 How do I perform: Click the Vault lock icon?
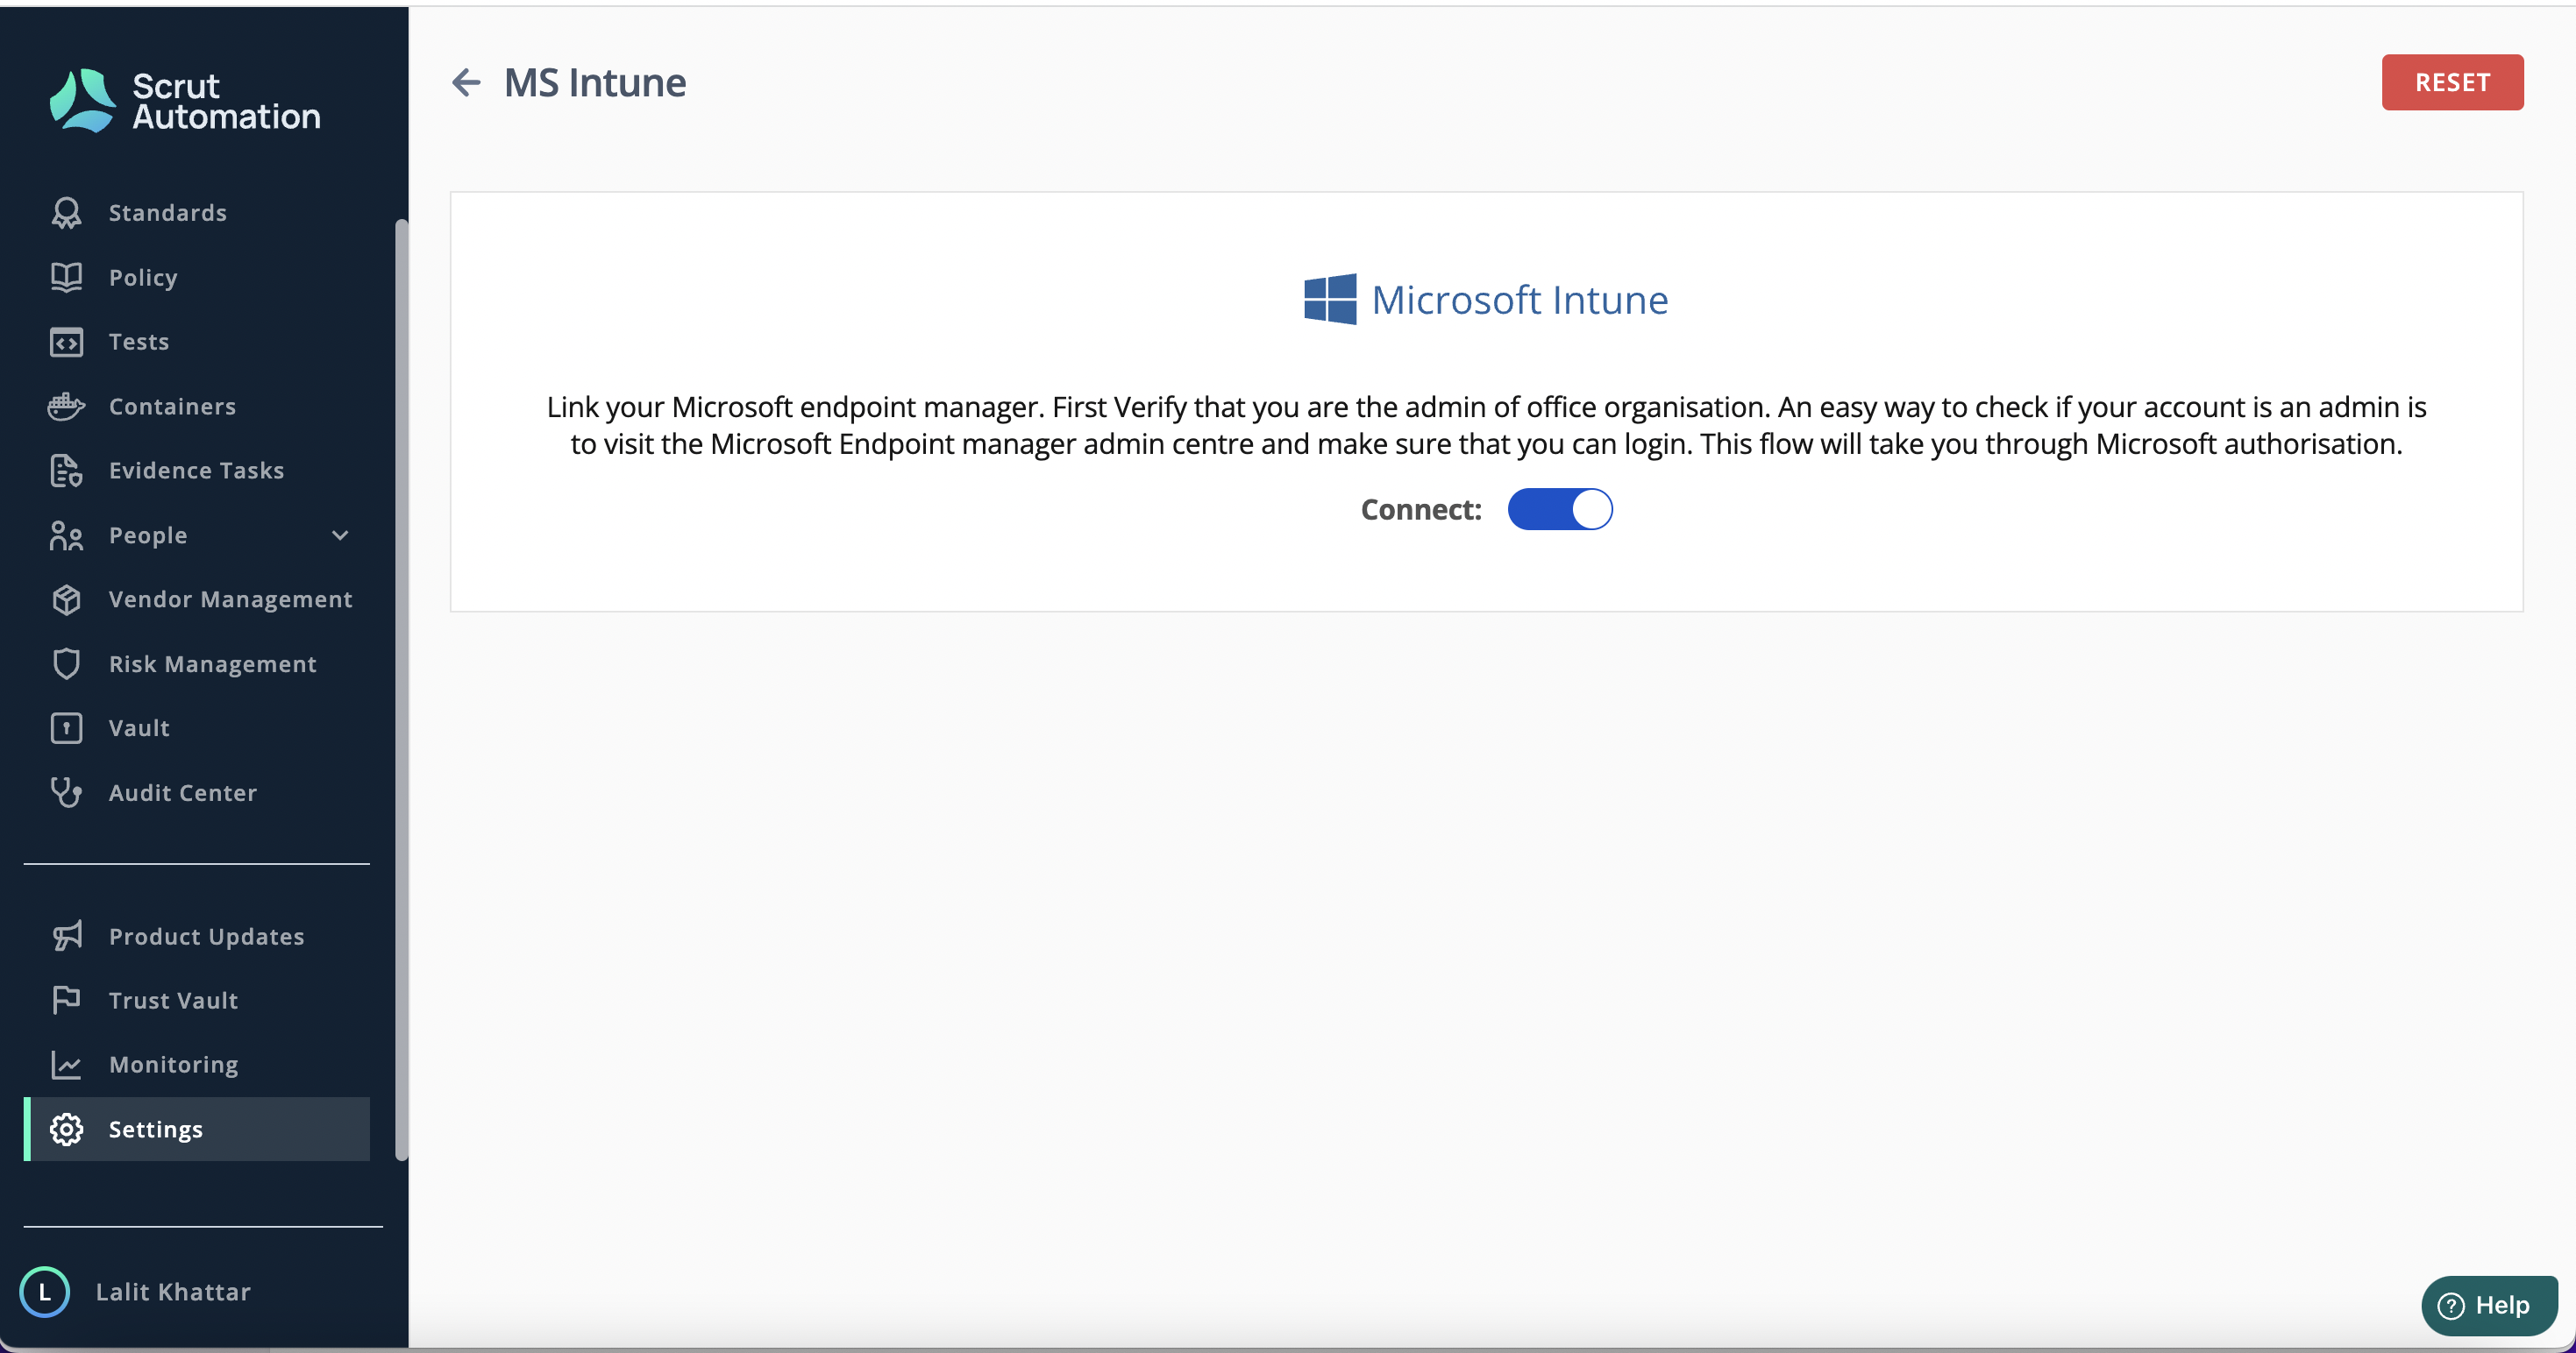pos(66,728)
